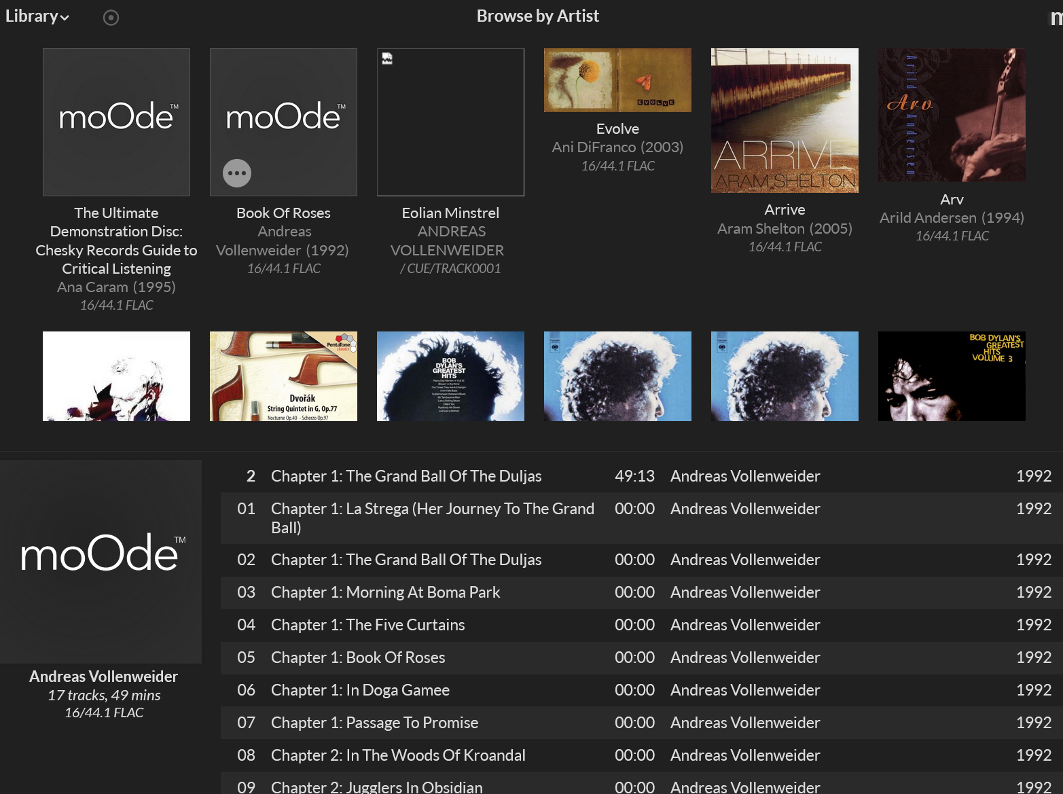This screenshot has height=794, width=1063.
Task: Click artist name Arild Andersen (1994)
Action: [952, 217]
